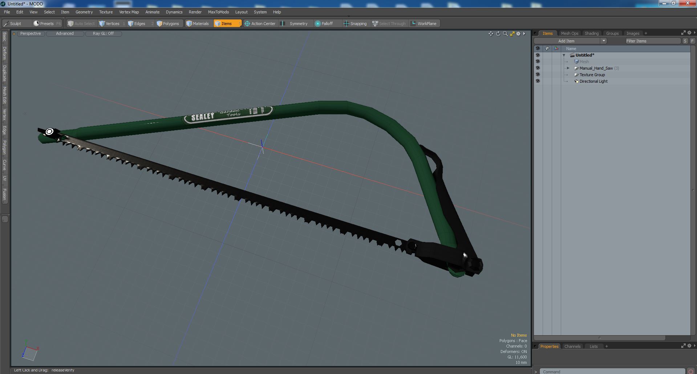Click the F filter button
This screenshot has width=697, height=374.
click(x=692, y=41)
